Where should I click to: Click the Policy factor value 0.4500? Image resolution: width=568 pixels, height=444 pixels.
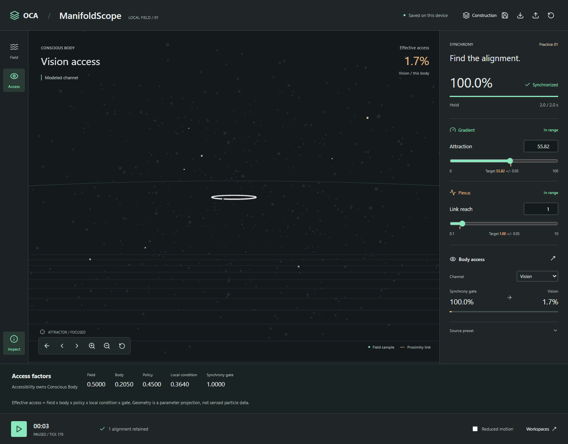tap(152, 384)
